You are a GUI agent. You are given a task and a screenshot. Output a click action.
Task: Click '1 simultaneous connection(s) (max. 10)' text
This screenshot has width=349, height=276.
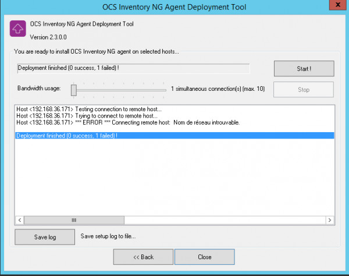[x=218, y=89]
